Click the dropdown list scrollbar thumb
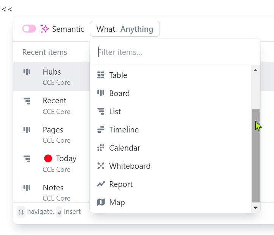 (x=255, y=156)
